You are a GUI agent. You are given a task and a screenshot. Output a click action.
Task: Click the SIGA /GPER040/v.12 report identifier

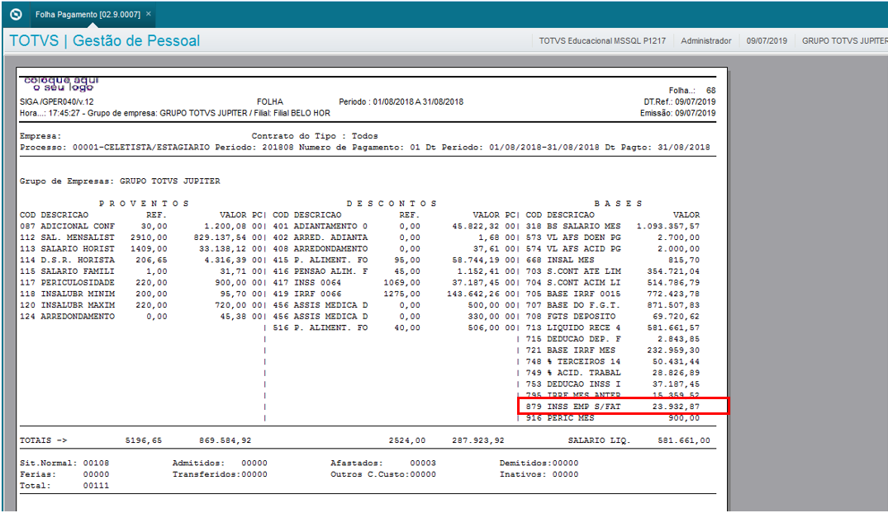coord(57,101)
